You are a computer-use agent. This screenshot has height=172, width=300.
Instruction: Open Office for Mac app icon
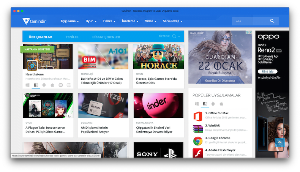pos(197,116)
